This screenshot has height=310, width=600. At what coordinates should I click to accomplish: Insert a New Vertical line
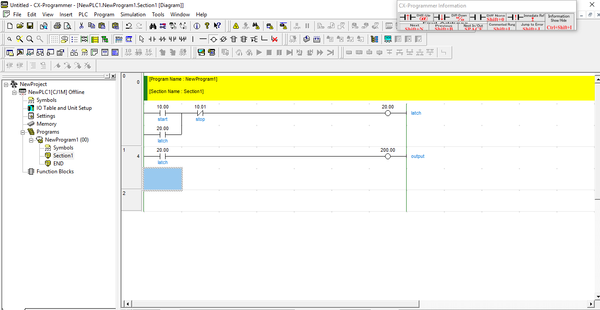click(x=193, y=39)
